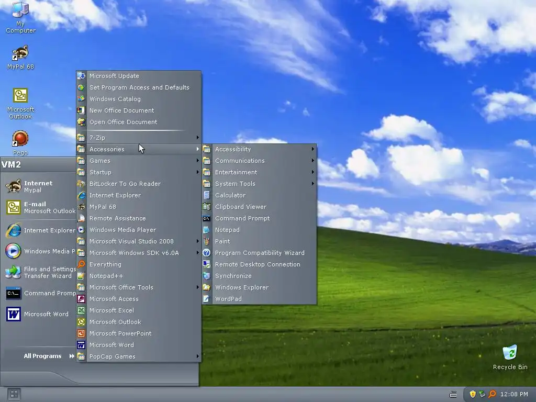Viewport: 536px width, 402px height.
Task: Click All Programs in Start menu
Action: [x=49, y=356]
